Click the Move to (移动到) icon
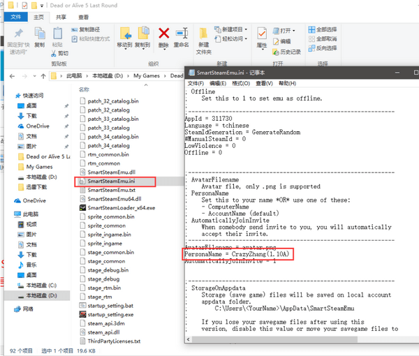Image resolution: width=419 pixels, height=356 pixels. click(x=125, y=33)
